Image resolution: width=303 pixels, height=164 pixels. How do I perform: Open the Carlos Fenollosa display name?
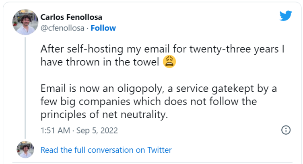tap(71, 17)
